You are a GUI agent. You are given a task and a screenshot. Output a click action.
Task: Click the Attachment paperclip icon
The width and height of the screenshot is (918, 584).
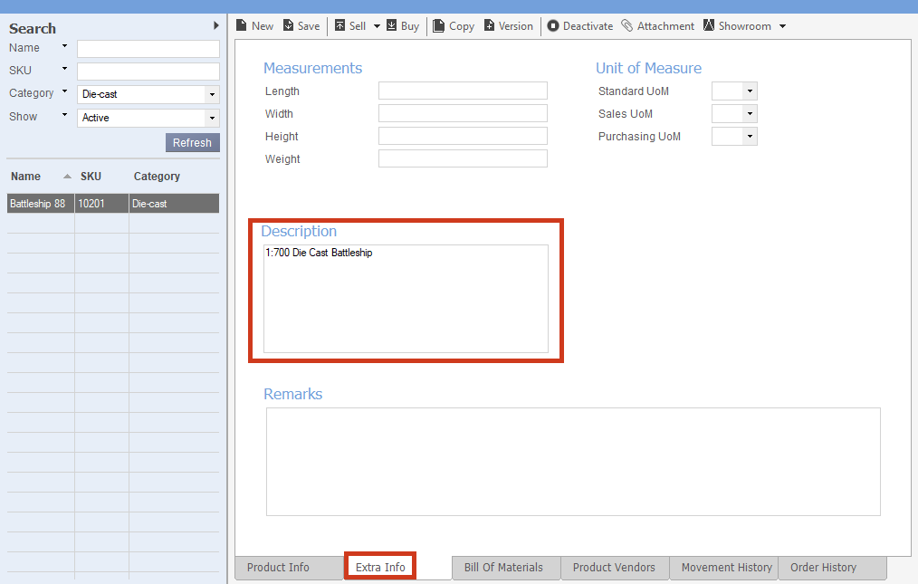[627, 25]
